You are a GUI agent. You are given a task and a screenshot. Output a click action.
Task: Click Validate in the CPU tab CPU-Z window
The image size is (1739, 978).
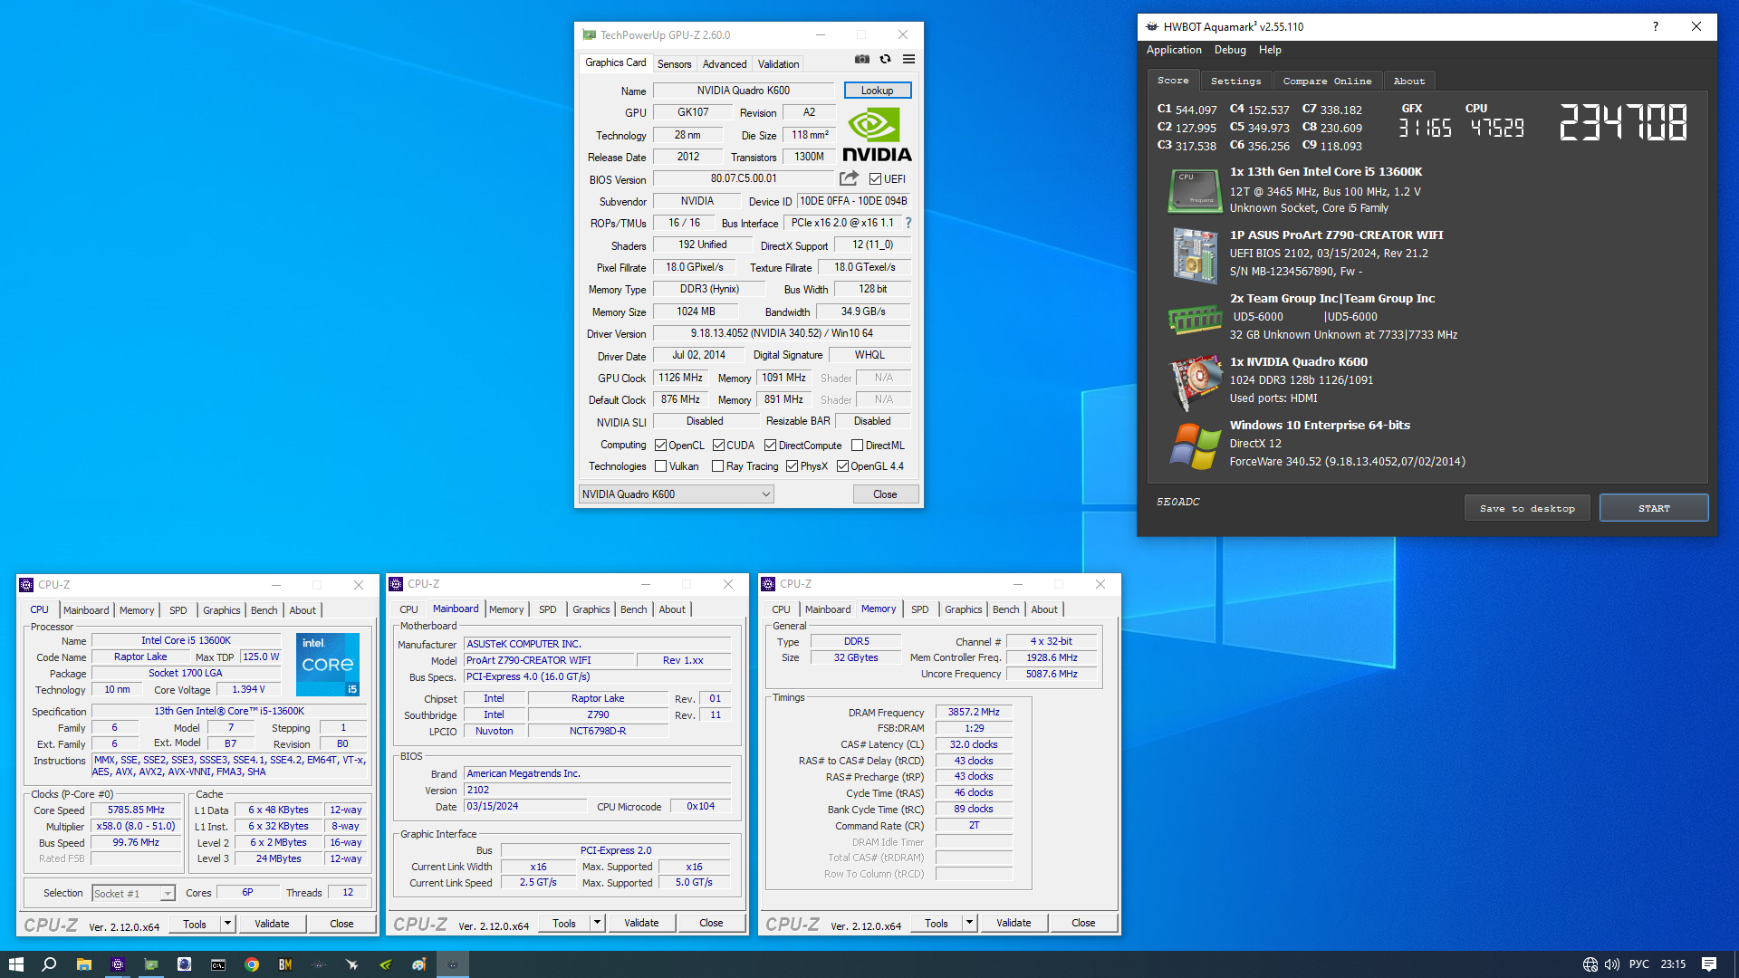pos(272,924)
